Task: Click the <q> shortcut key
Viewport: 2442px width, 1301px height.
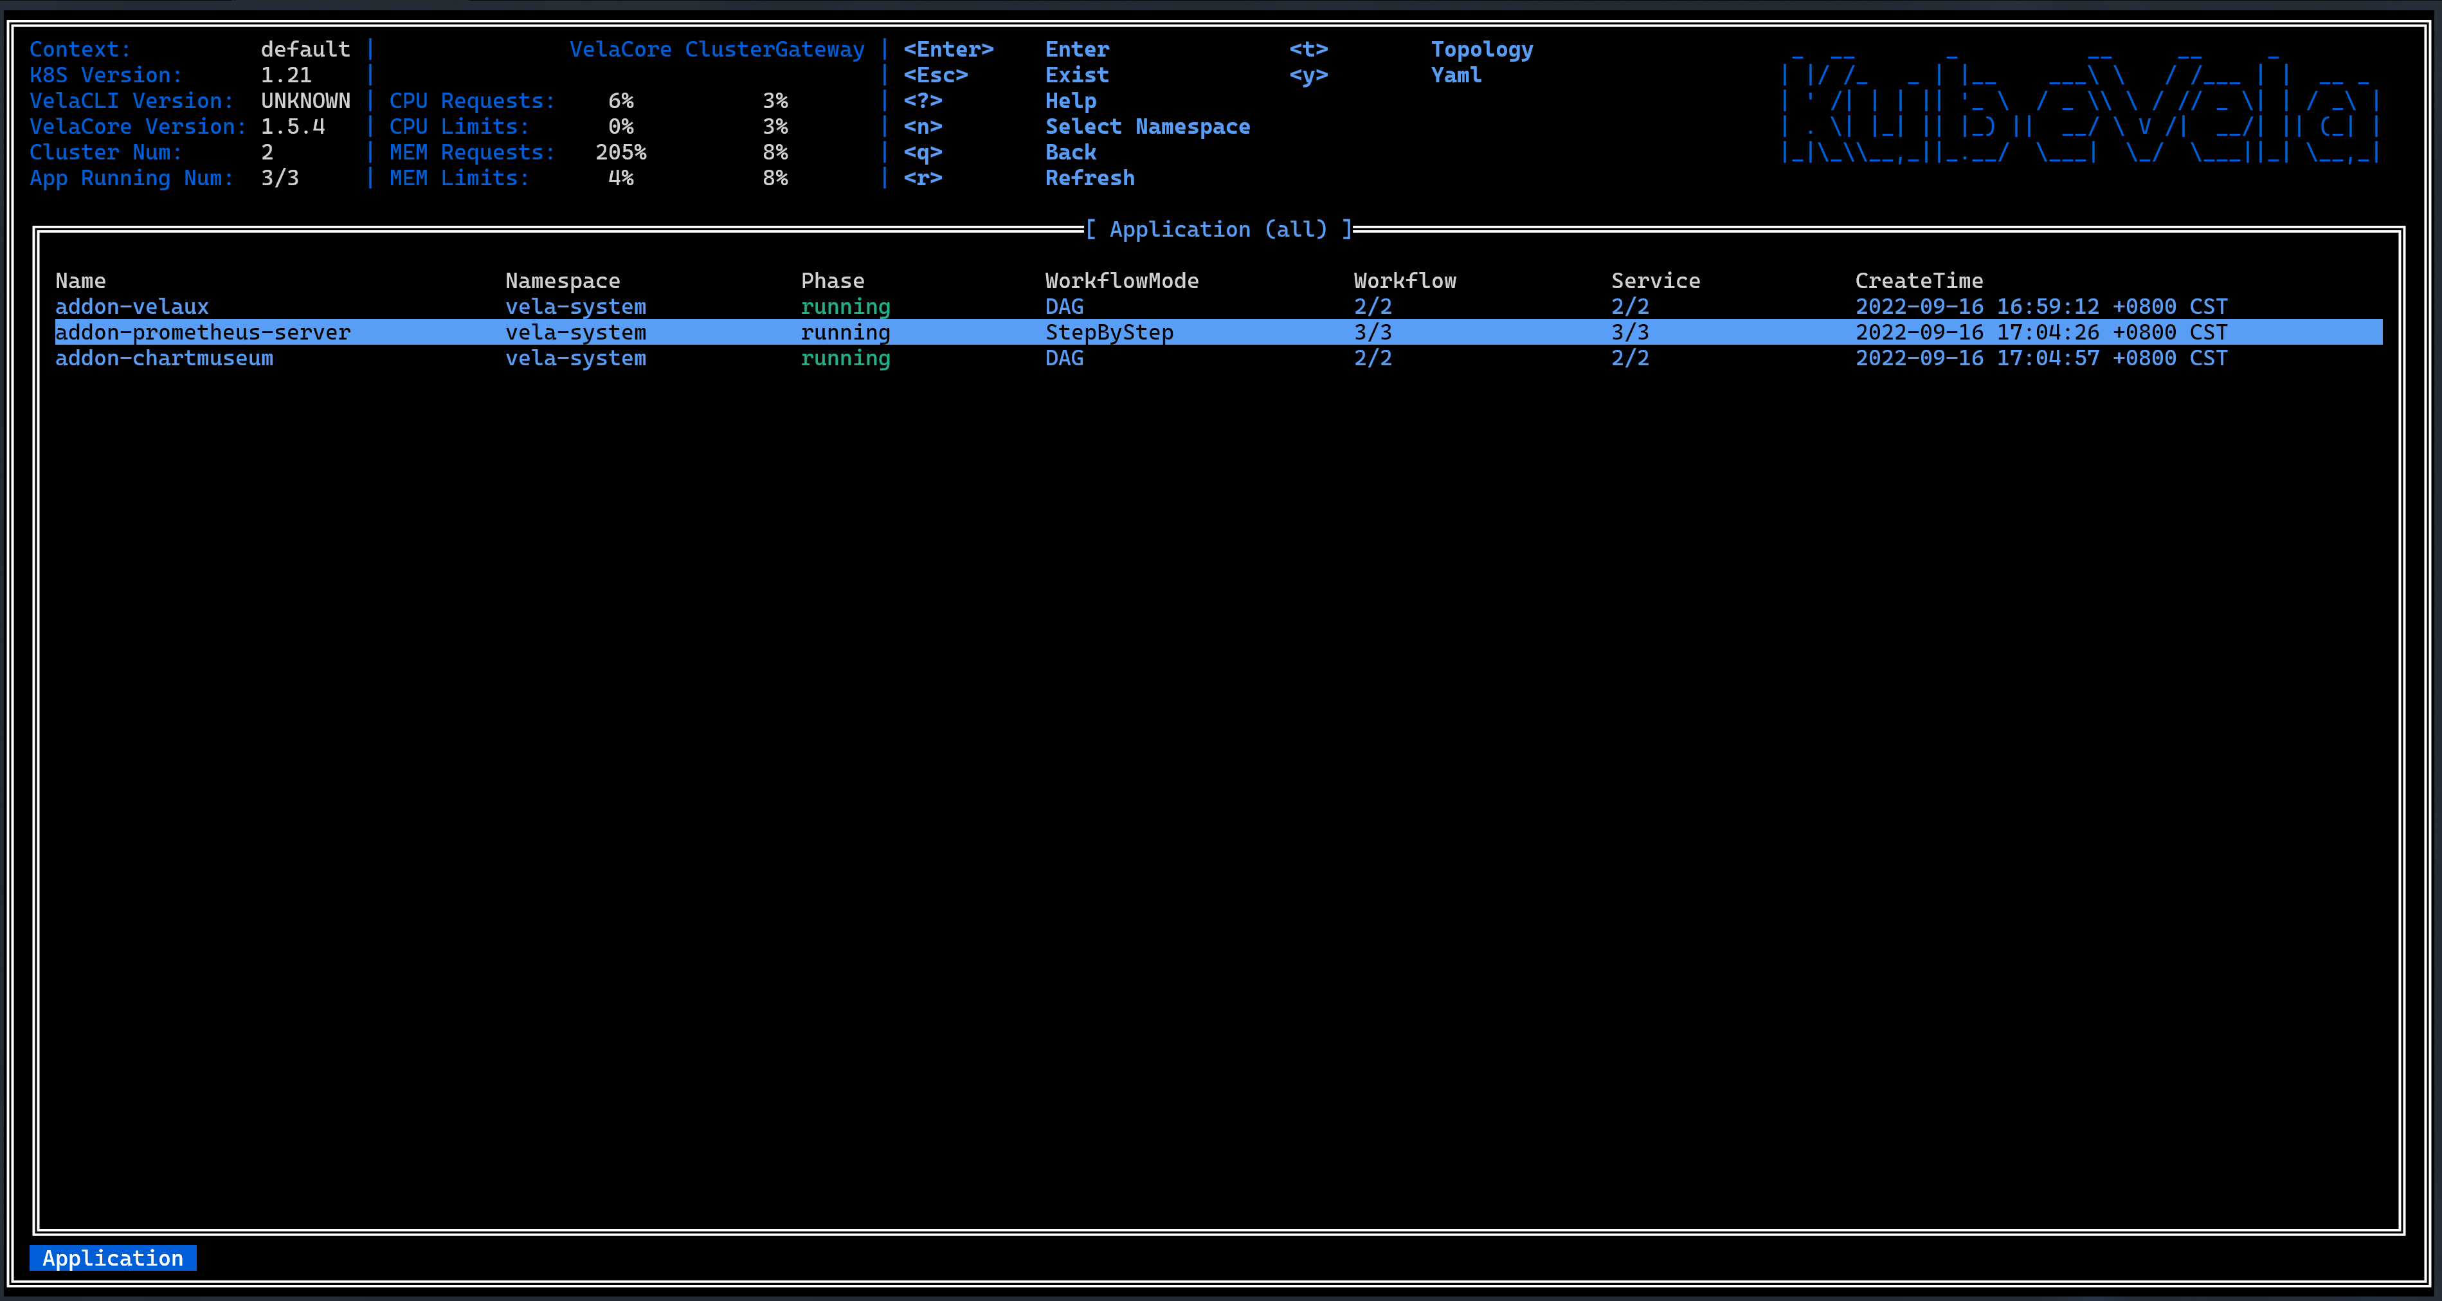Action: [x=923, y=152]
